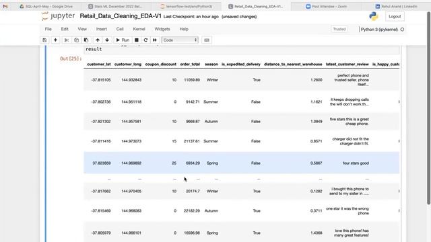Click order total value 11059.89
This screenshot has height=242, width=431.
pyautogui.click(x=192, y=80)
